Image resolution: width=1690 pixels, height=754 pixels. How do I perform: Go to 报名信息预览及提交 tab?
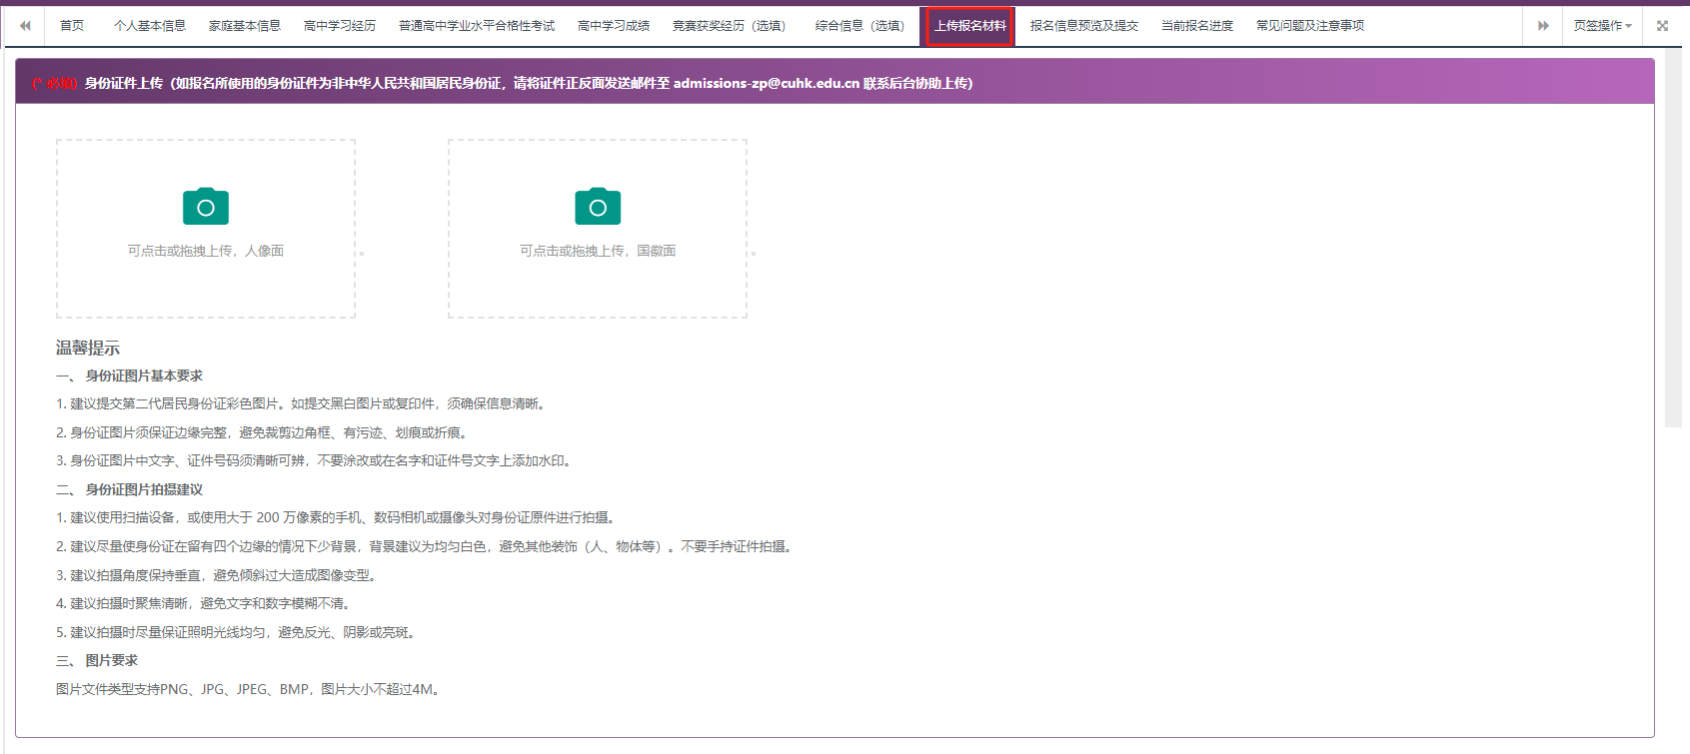(1084, 26)
